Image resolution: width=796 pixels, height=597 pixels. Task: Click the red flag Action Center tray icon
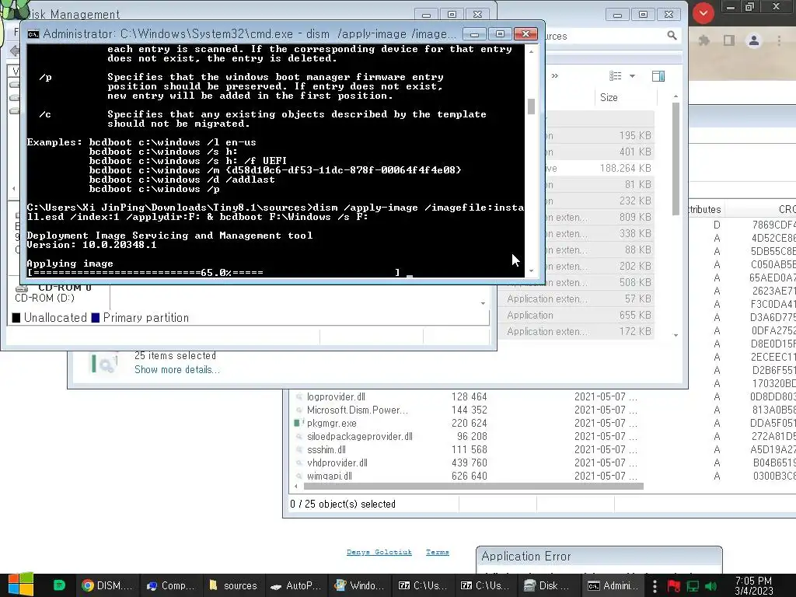coord(674,586)
